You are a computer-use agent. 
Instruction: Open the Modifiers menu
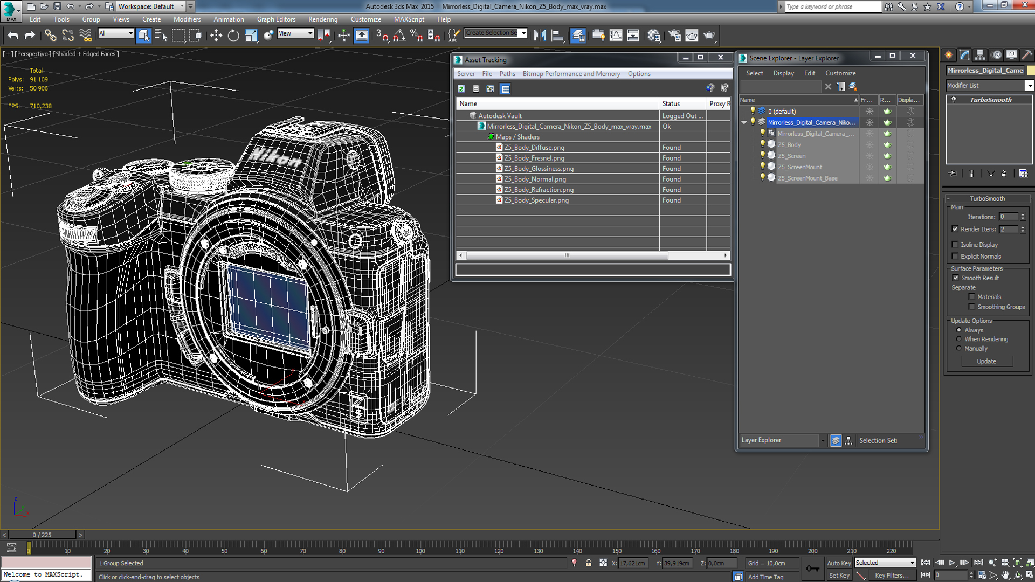click(x=187, y=19)
